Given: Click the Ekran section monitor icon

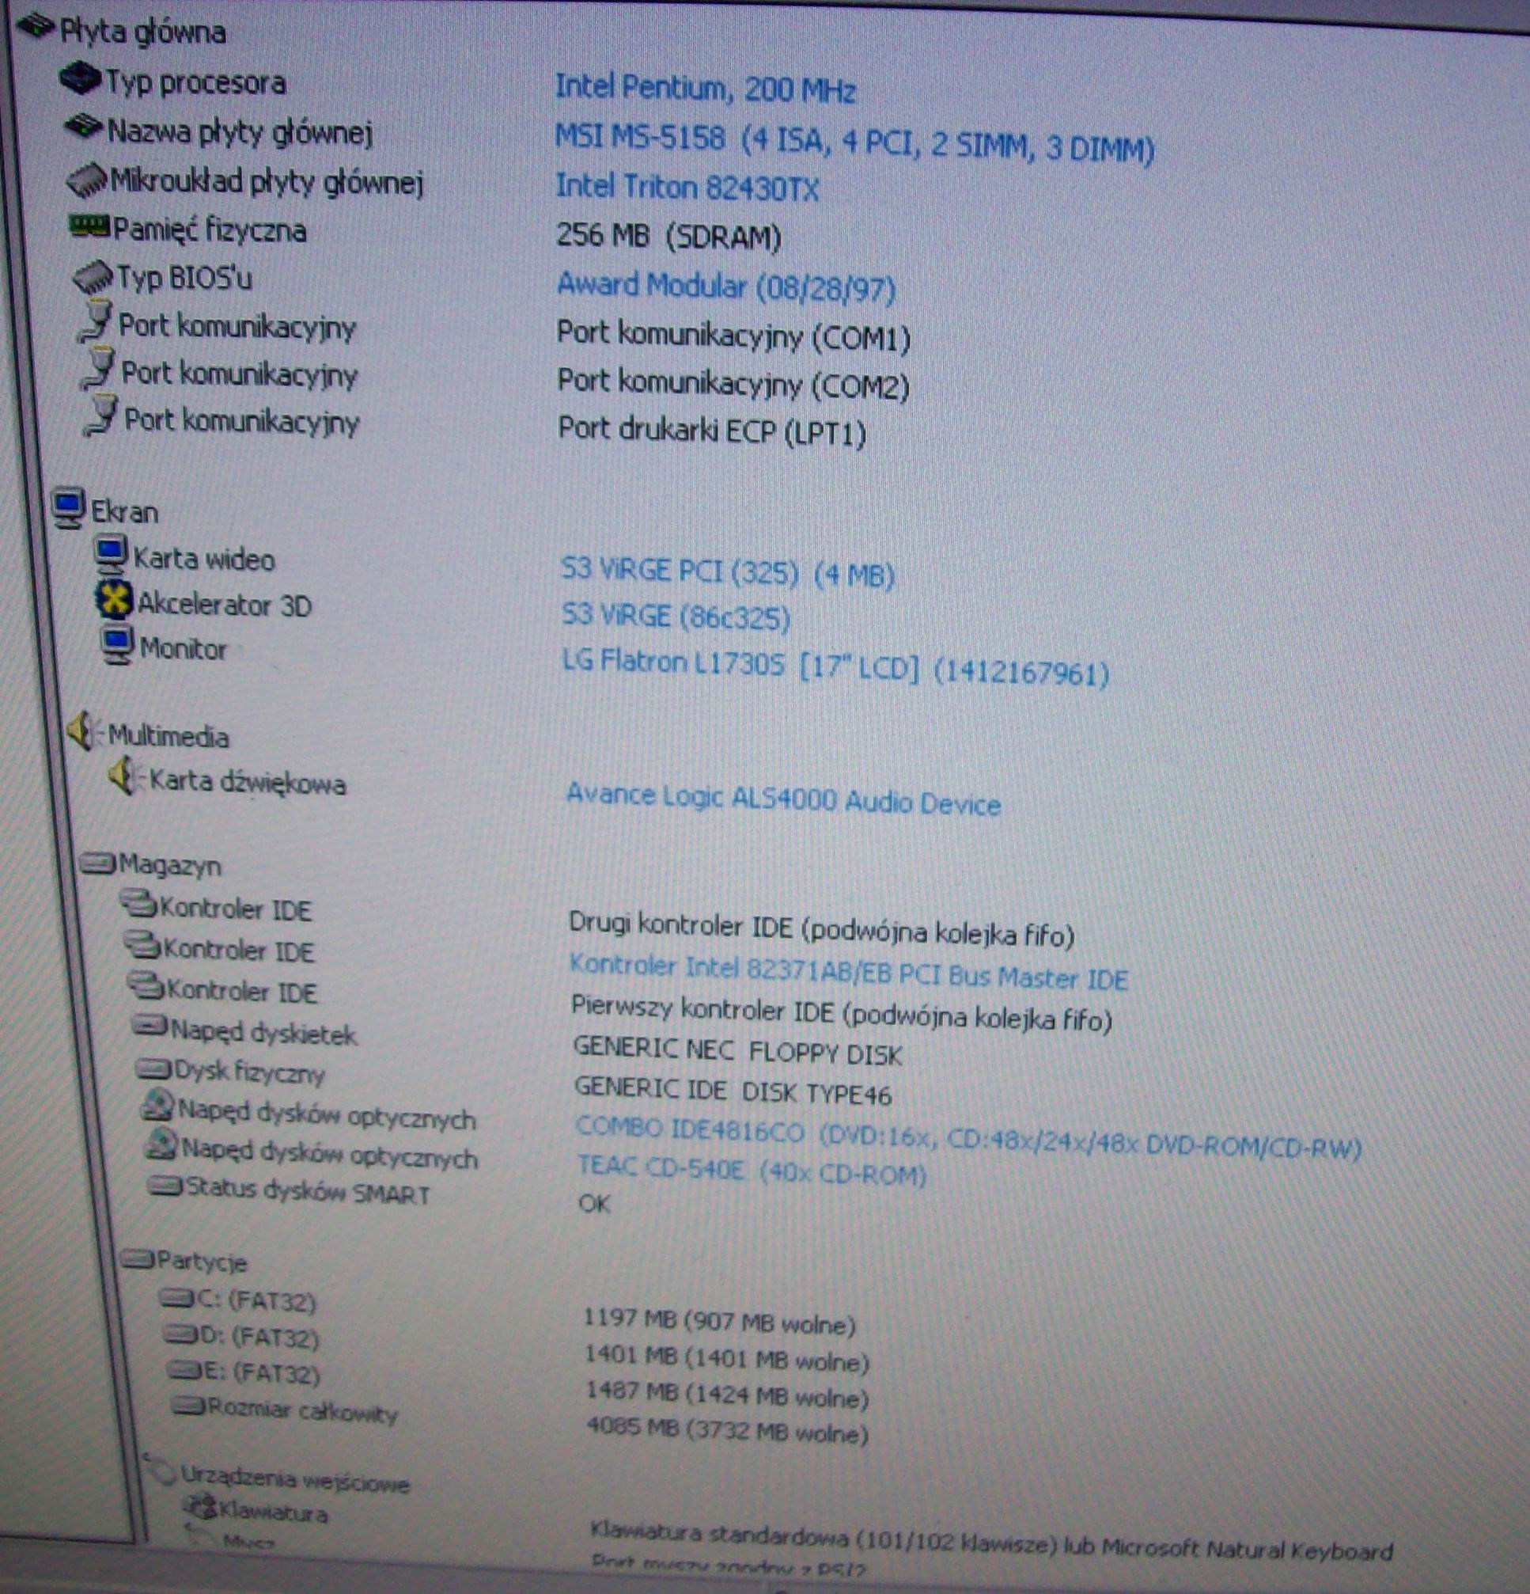Looking at the screenshot, I should click(x=68, y=507).
